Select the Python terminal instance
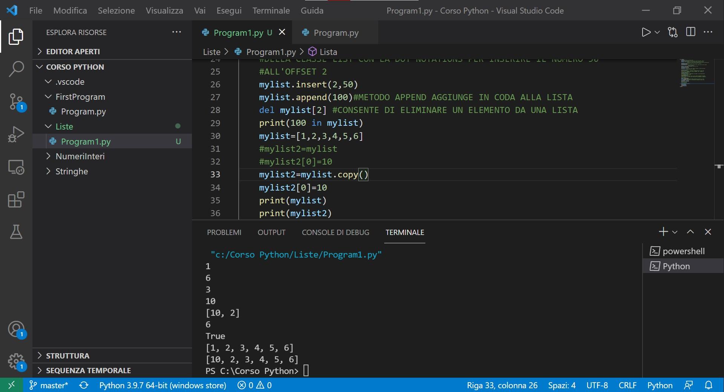The image size is (724, 392). tap(683, 266)
